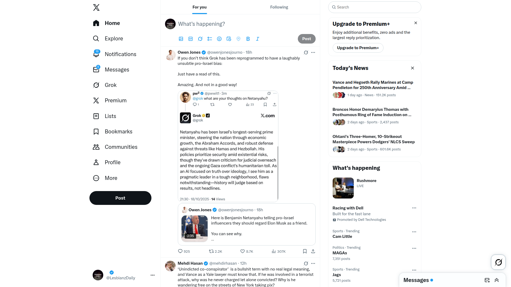Open more options on Owen Jones's post
511x287 pixels.
[313, 52]
